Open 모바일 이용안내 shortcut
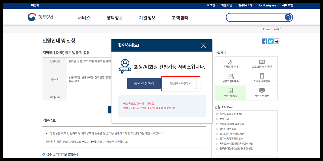The width and height of the screenshot is (323, 161). click(x=262, y=79)
